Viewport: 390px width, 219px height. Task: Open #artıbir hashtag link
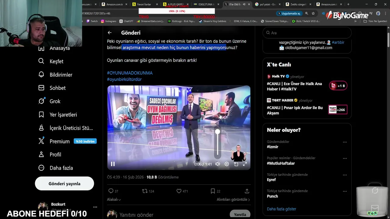(x=338, y=43)
